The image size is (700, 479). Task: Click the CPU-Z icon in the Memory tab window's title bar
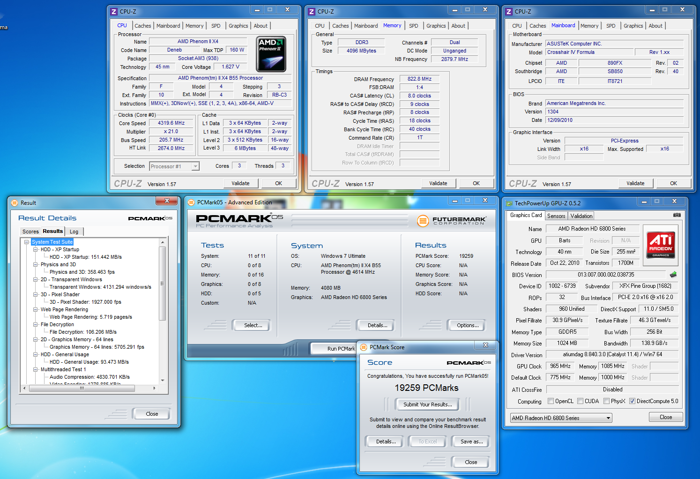(x=312, y=12)
